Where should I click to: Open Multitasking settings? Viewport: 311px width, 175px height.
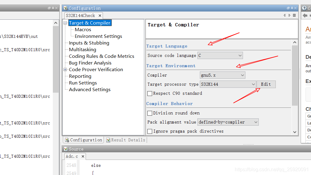(x=83, y=50)
